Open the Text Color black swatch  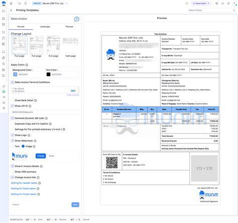(x=48, y=75)
